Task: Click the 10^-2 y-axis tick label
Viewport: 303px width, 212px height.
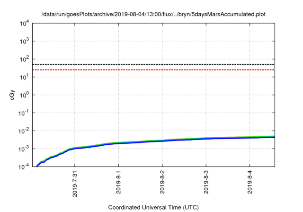Action: coord(24,131)
